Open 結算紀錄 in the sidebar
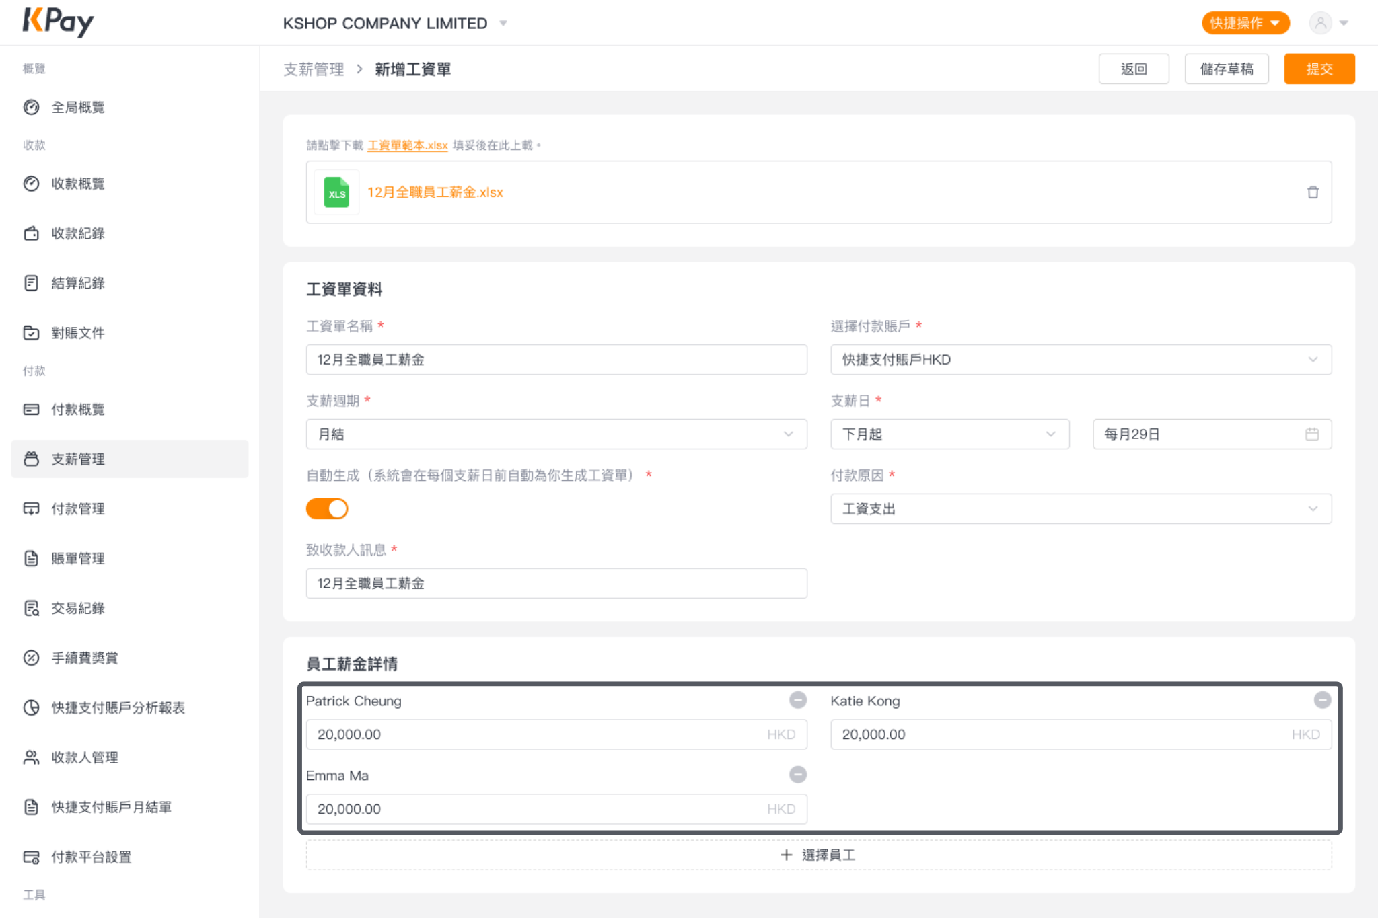1378x918 pixels. click(130, 283)
